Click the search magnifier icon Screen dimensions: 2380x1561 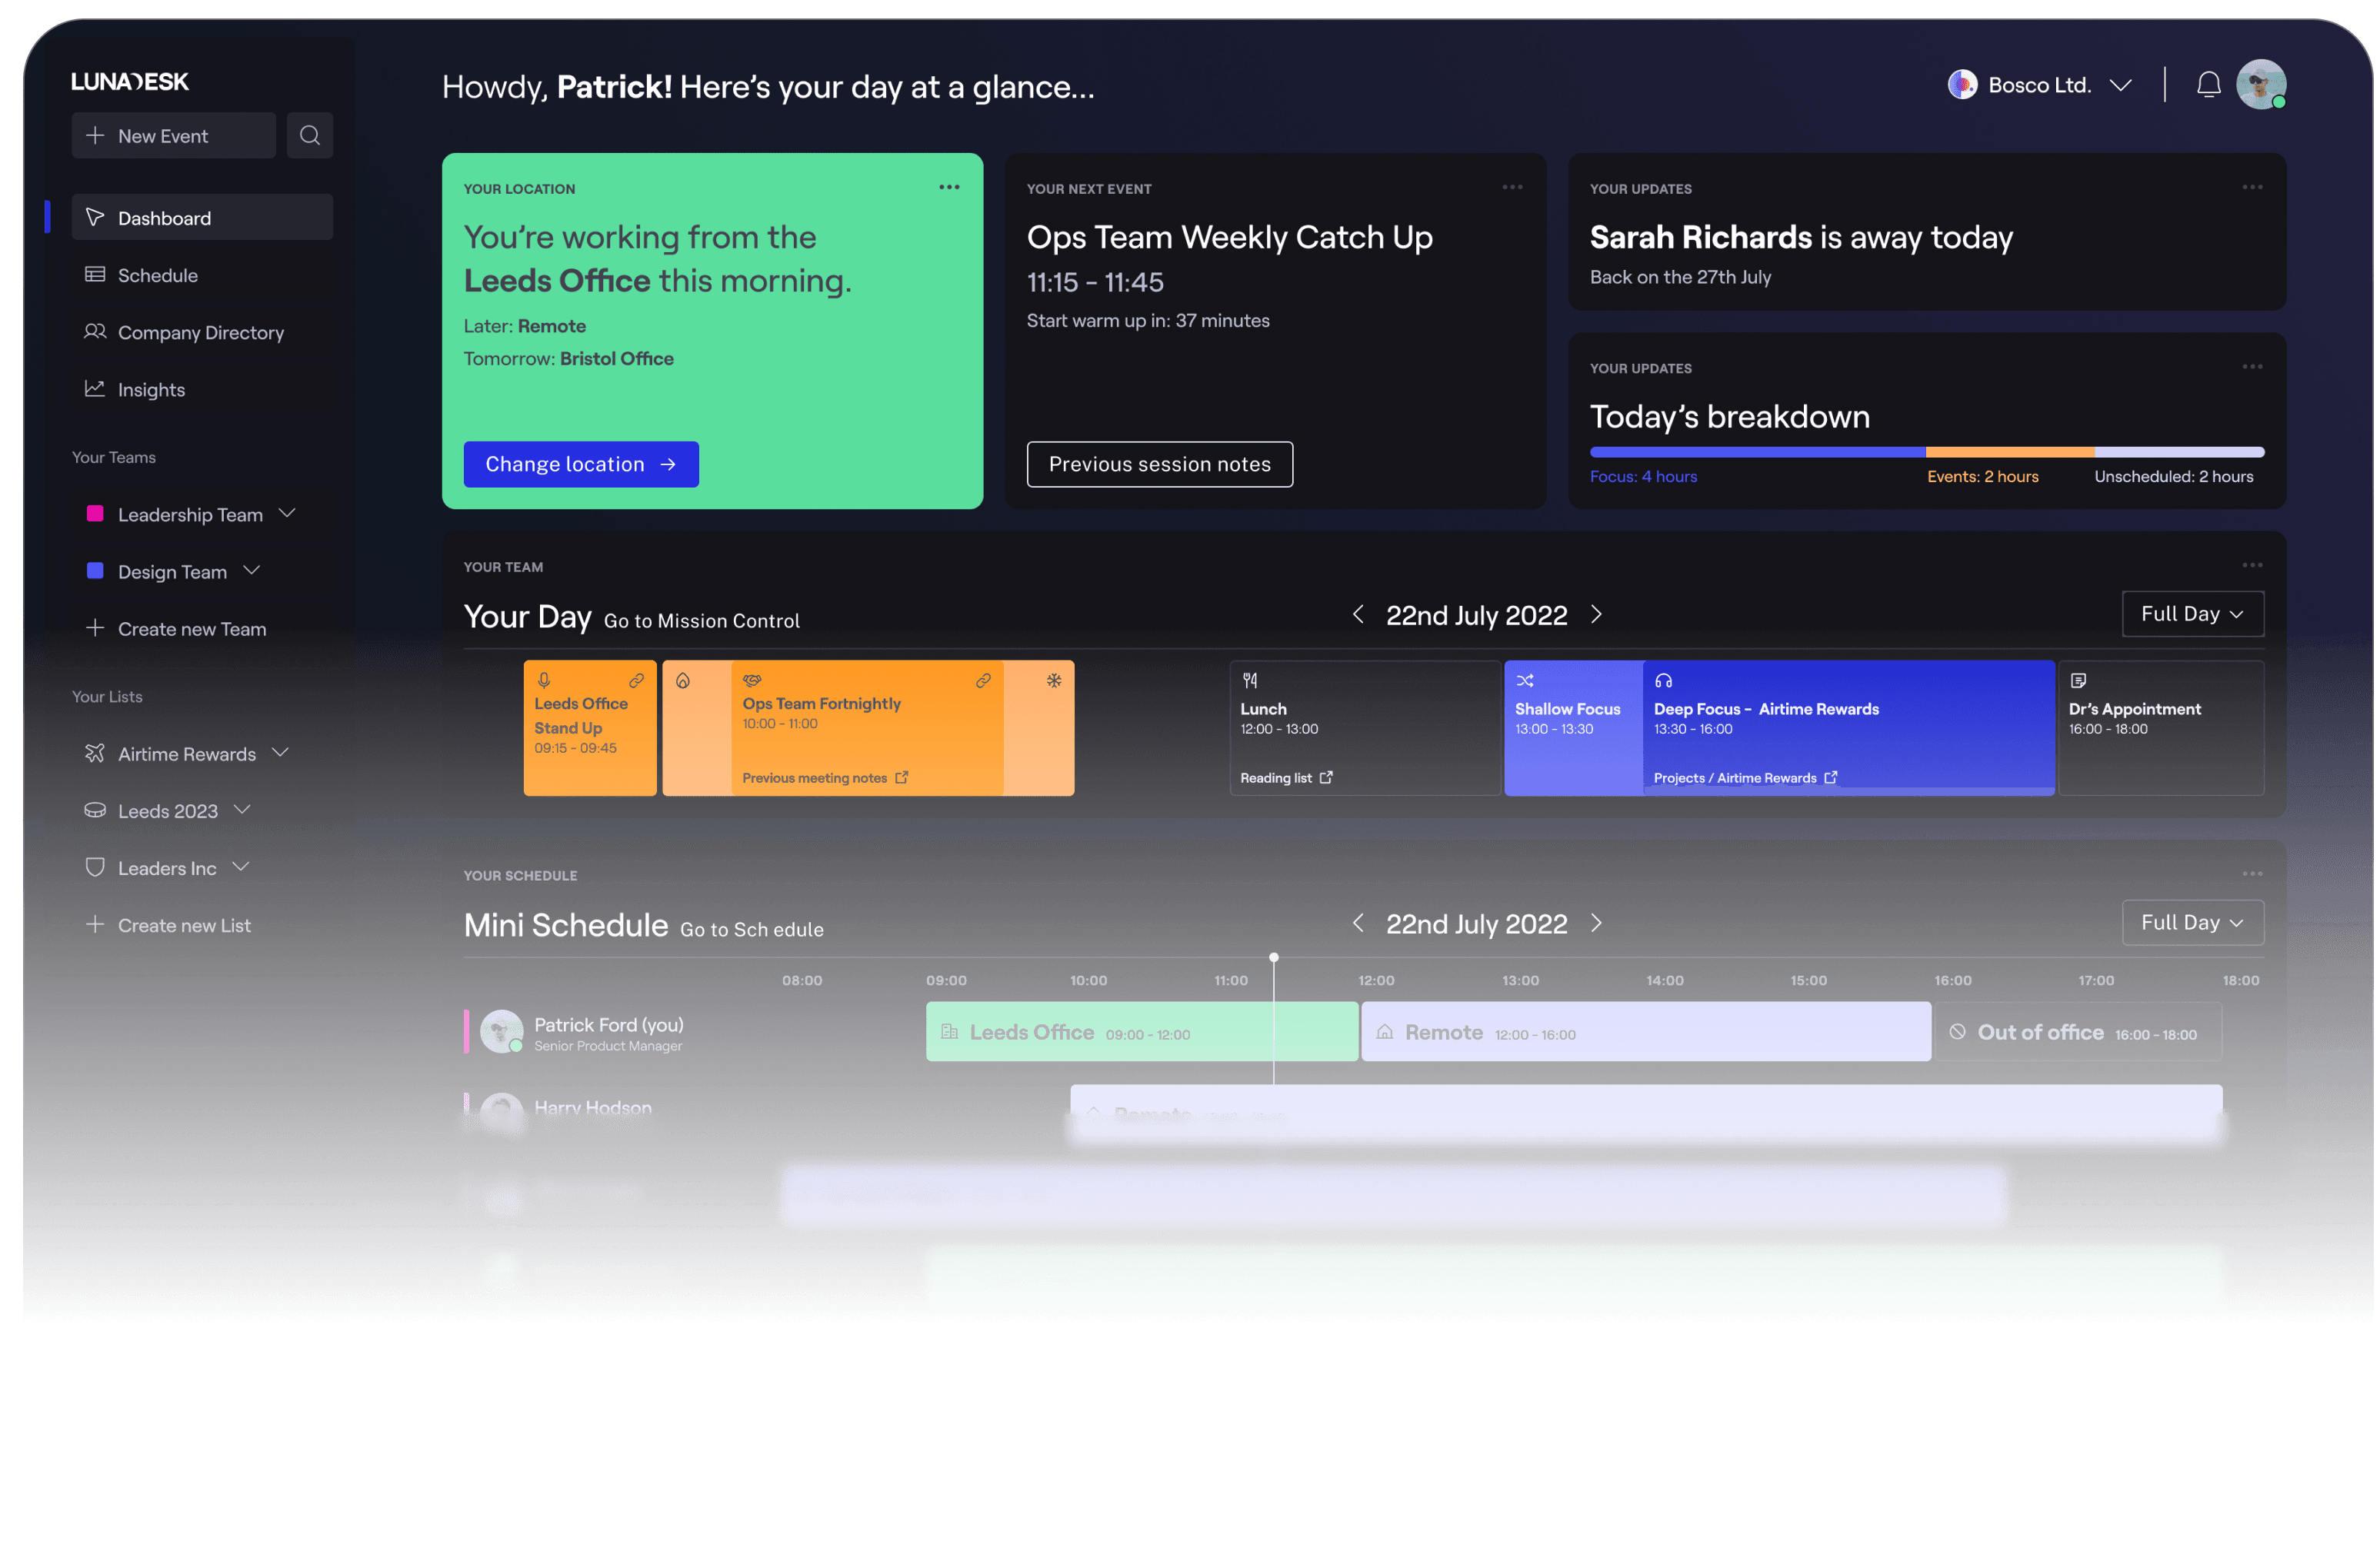(x=310, y=135)
